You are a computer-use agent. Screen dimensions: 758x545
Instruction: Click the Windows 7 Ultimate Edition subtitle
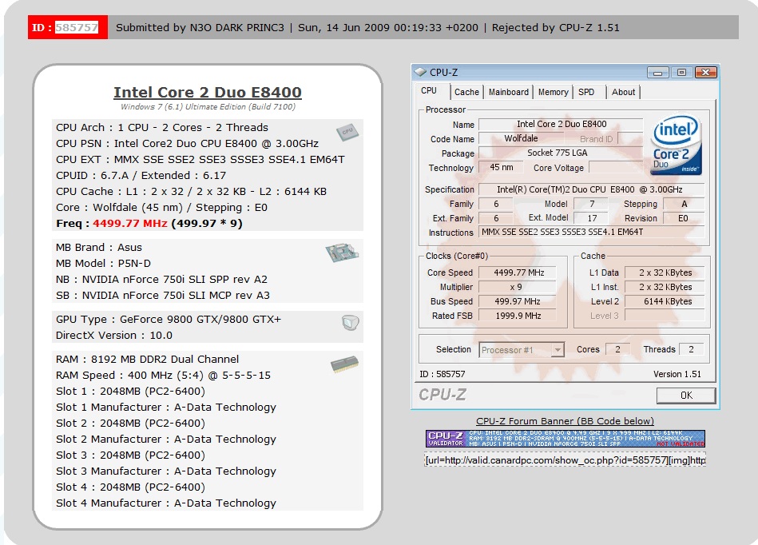pos(208,107)
